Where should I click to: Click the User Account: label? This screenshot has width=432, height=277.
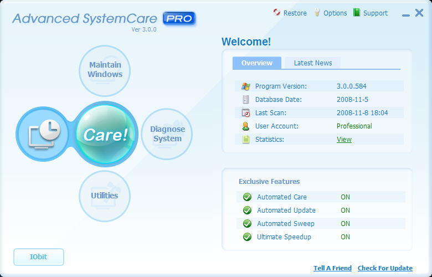pyautogui.click(x=276, y=126)
